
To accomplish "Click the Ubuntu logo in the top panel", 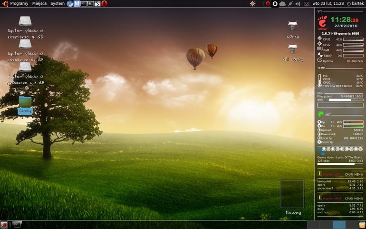I will (5, 3).
